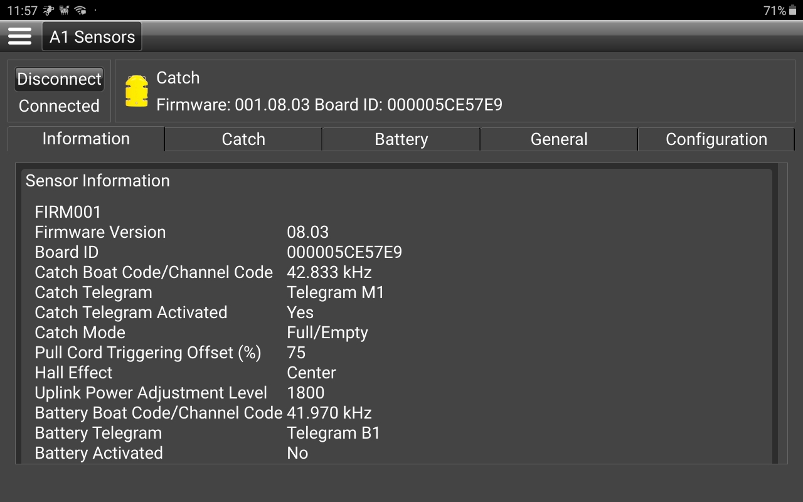Open the General tab
This screenshot has height=502, width=803.
pos(559,139)
